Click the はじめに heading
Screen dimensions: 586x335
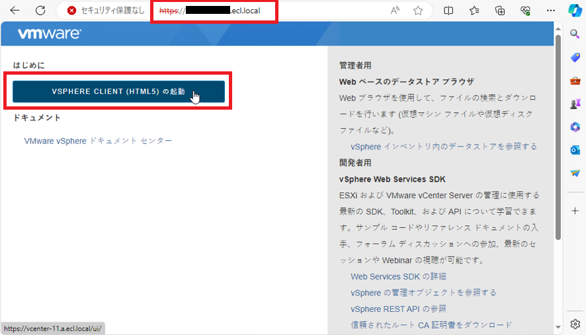pos(29,65)
